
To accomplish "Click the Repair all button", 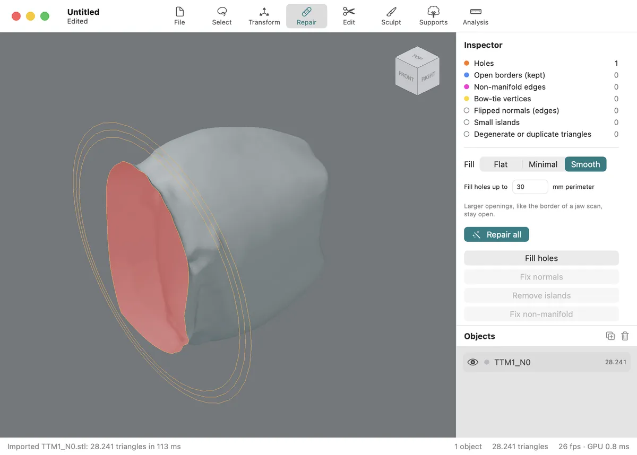I will (x=496, y=234).
